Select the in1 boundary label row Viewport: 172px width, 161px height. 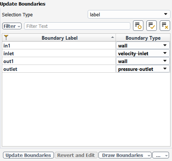(x=59, y=46)
